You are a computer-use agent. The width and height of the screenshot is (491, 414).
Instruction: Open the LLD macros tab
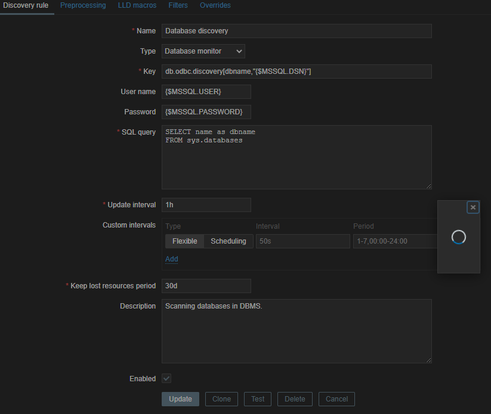(137, 5)
